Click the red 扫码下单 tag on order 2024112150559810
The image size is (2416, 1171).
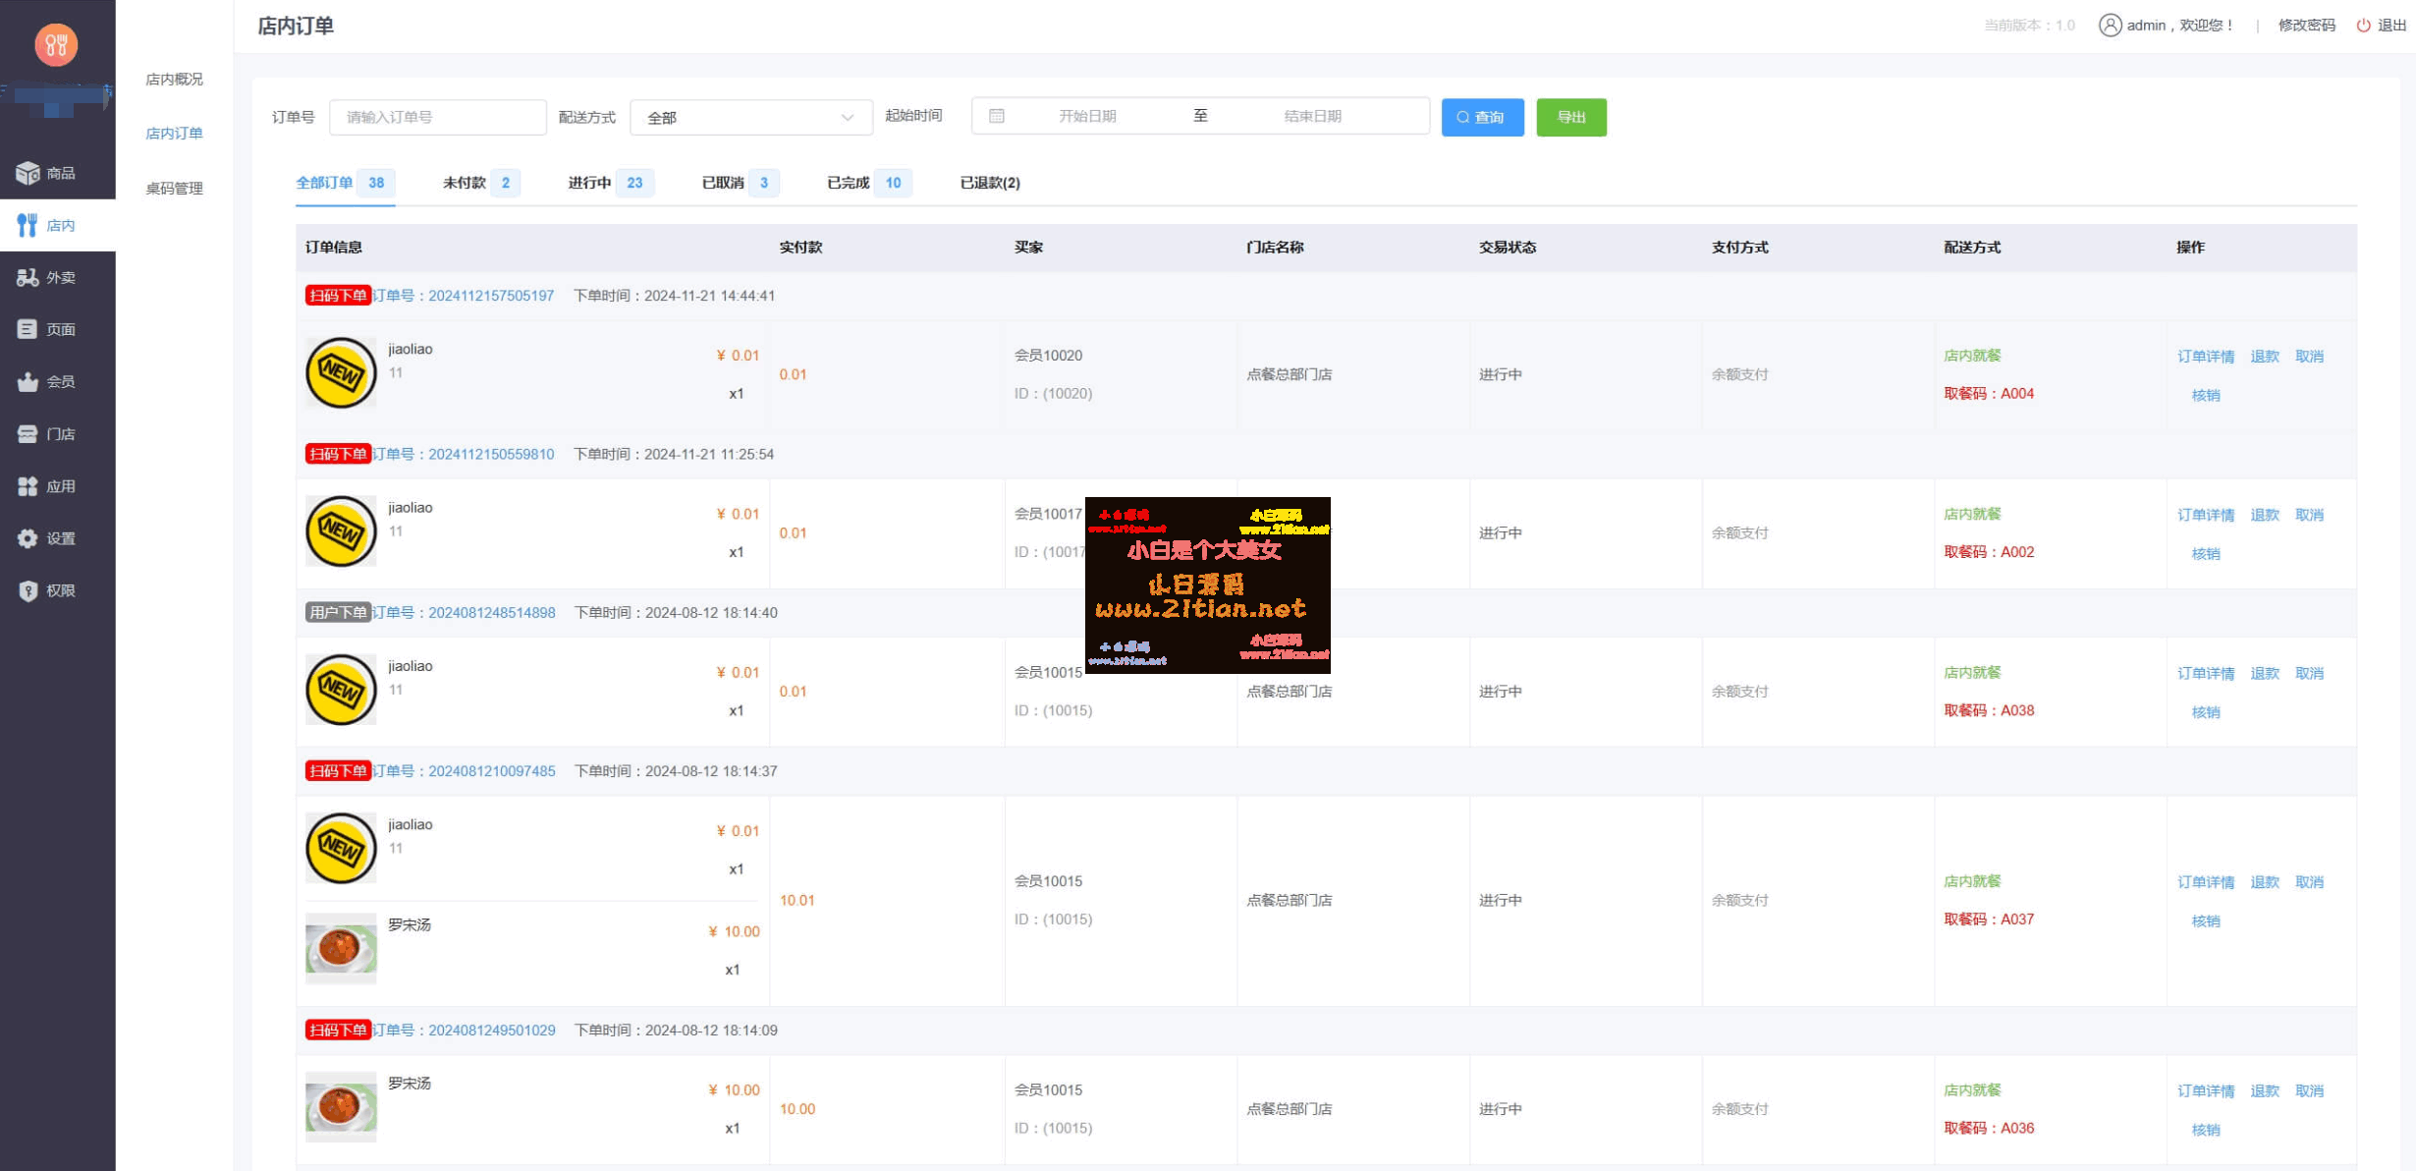point(338,454)
